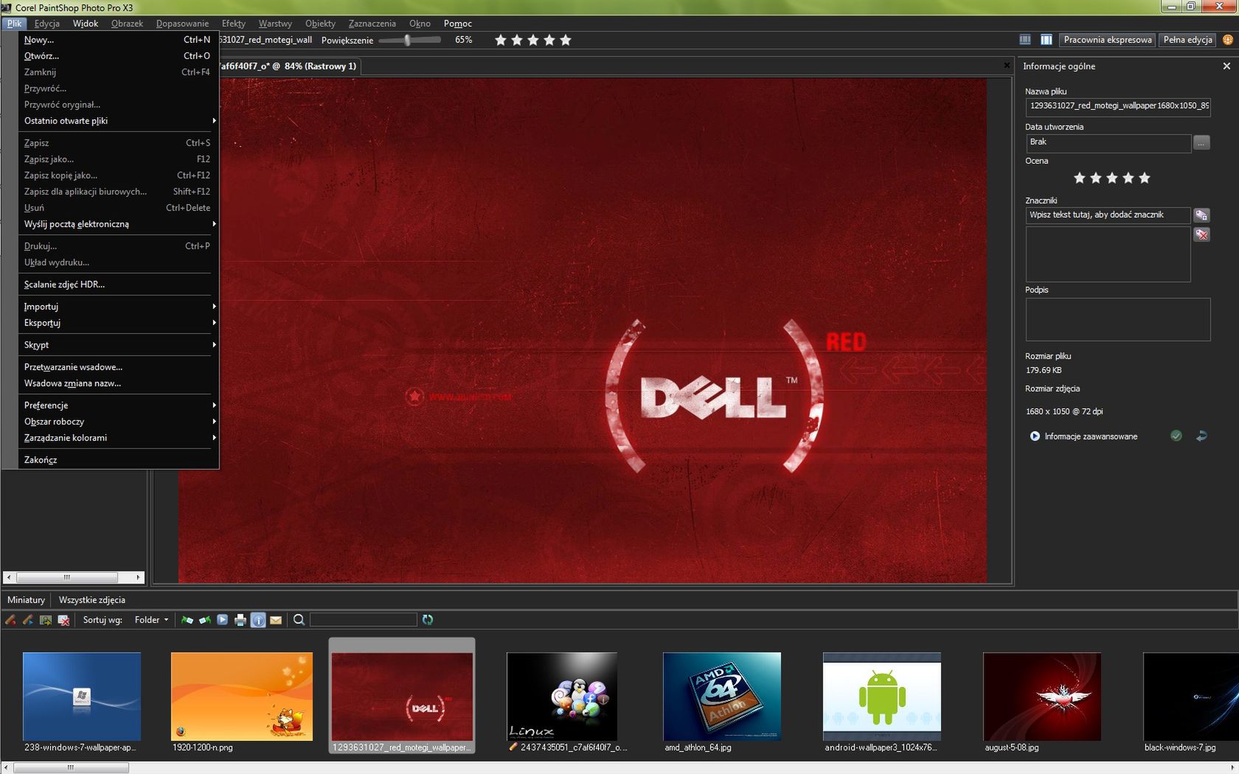The image size is (1239, 774).
Task: Click the e-mail envelope icon
Action: pos(276,620)
